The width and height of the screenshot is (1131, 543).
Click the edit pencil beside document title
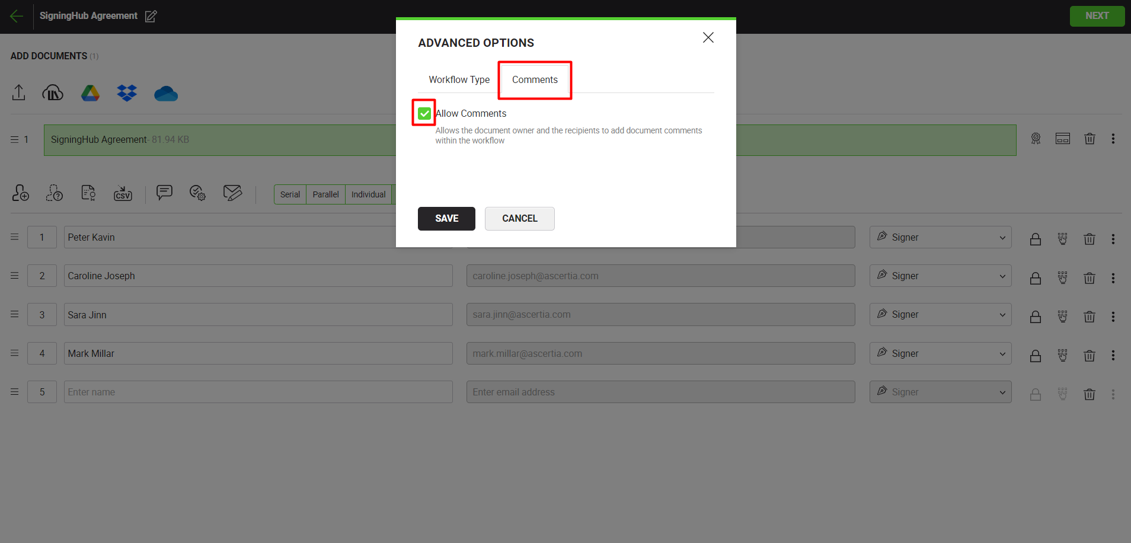151,17
